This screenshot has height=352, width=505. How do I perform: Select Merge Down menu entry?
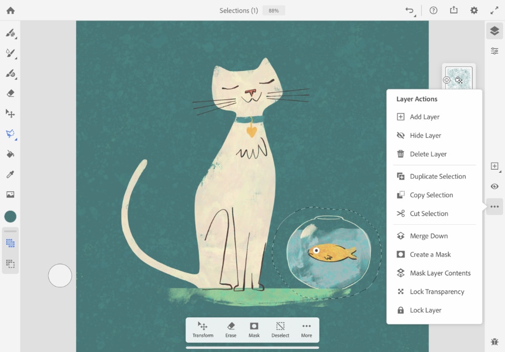(428, 236)
